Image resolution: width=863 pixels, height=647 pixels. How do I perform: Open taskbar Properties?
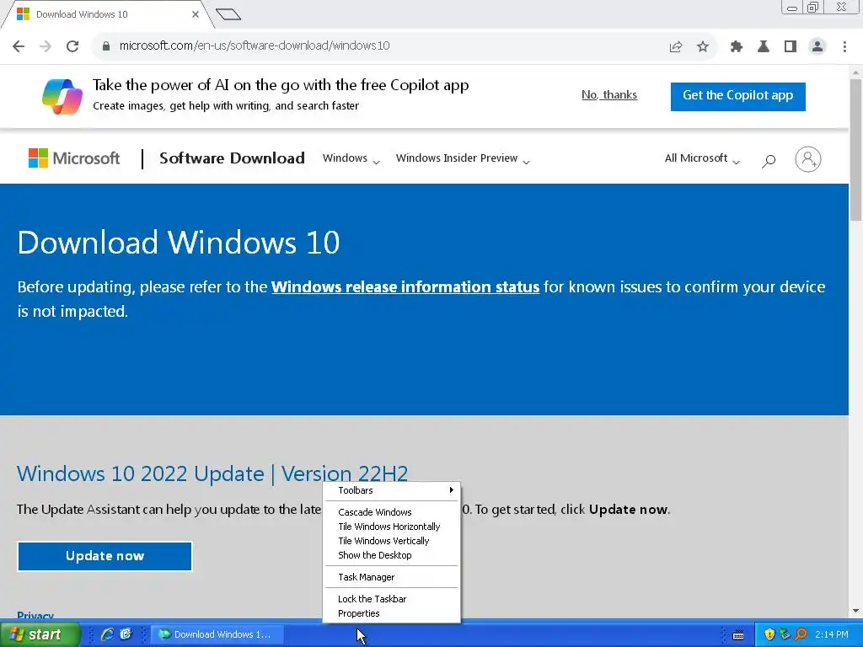pos(391,613)
